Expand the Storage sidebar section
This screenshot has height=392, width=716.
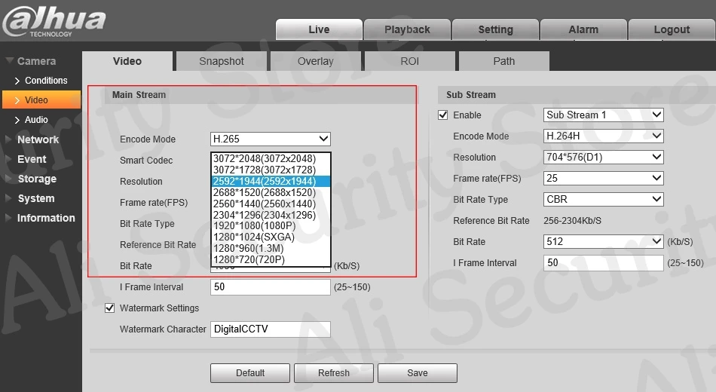pyautogui.click(x=31, y=179)
